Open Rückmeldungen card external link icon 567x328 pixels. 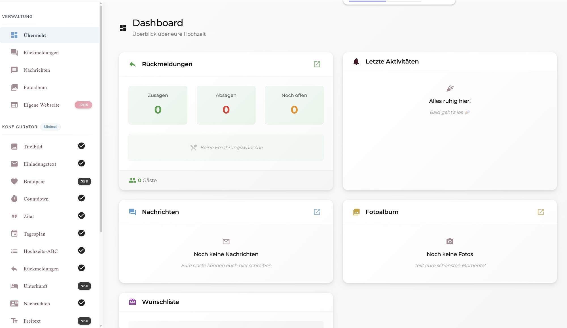point(317,64)
